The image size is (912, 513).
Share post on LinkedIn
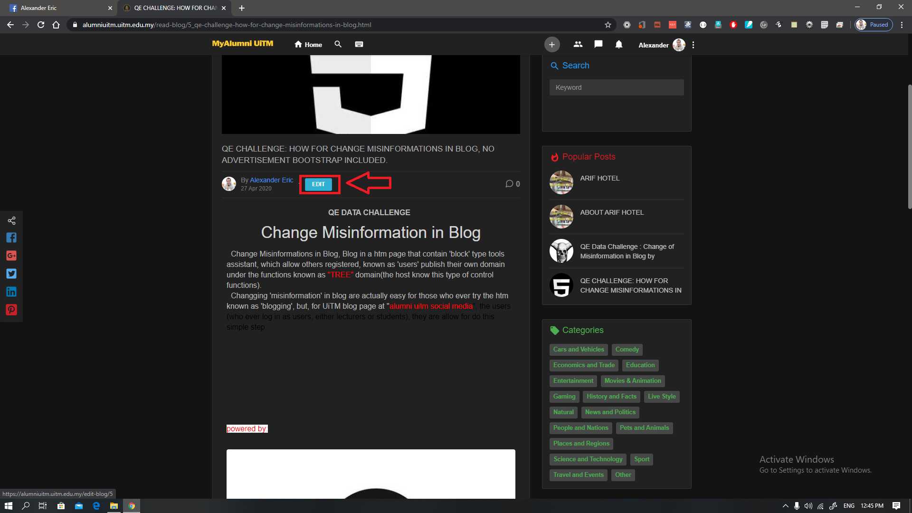pos(11,292)
